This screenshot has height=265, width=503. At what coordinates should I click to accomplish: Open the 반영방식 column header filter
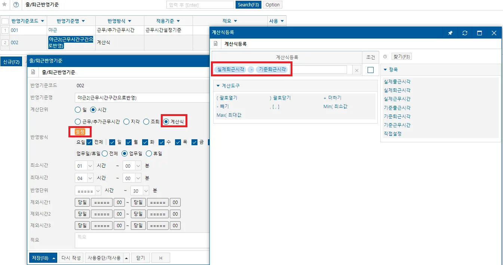[x=129, y=21]
